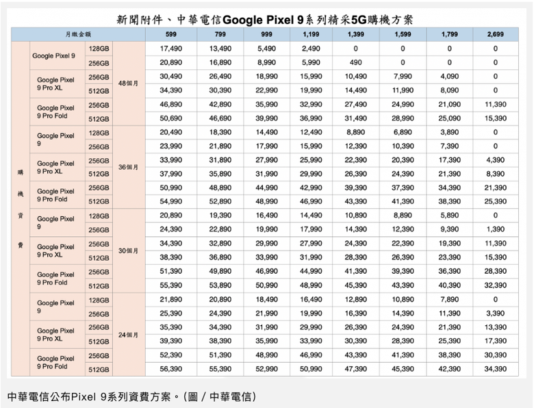This screenshot has width=534, height=408.
Task: Select the 2,699 column header
Action: click(496, 34)
